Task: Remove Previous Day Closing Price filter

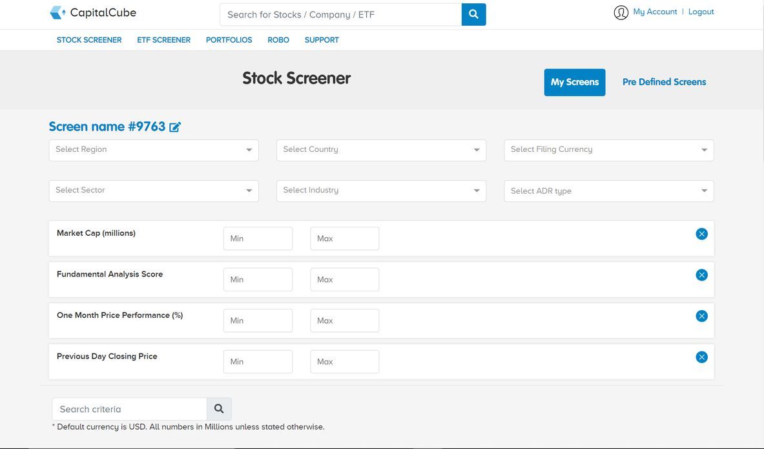Action: tap(701, 357)
